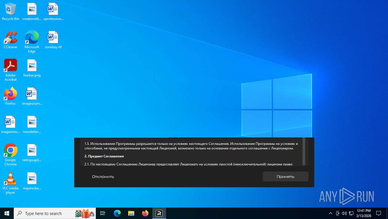Open the taskbar clock showing 12:41 PM
The height and width of the screenshot is (219, 388).
[x=364, y=213]
